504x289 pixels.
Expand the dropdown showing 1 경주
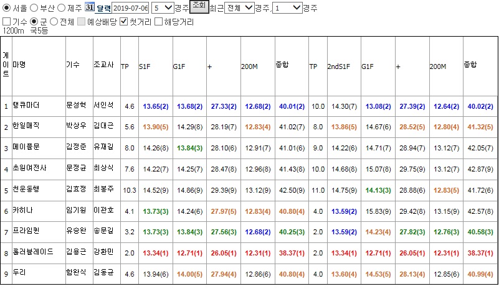287,8
